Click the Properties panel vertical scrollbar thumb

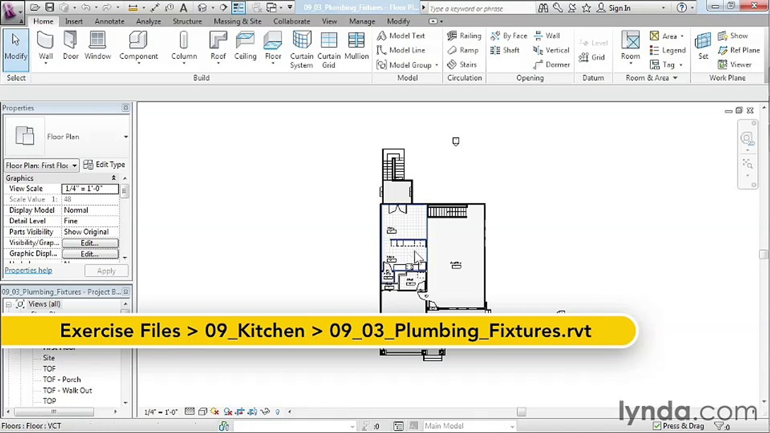pos(125,192)
